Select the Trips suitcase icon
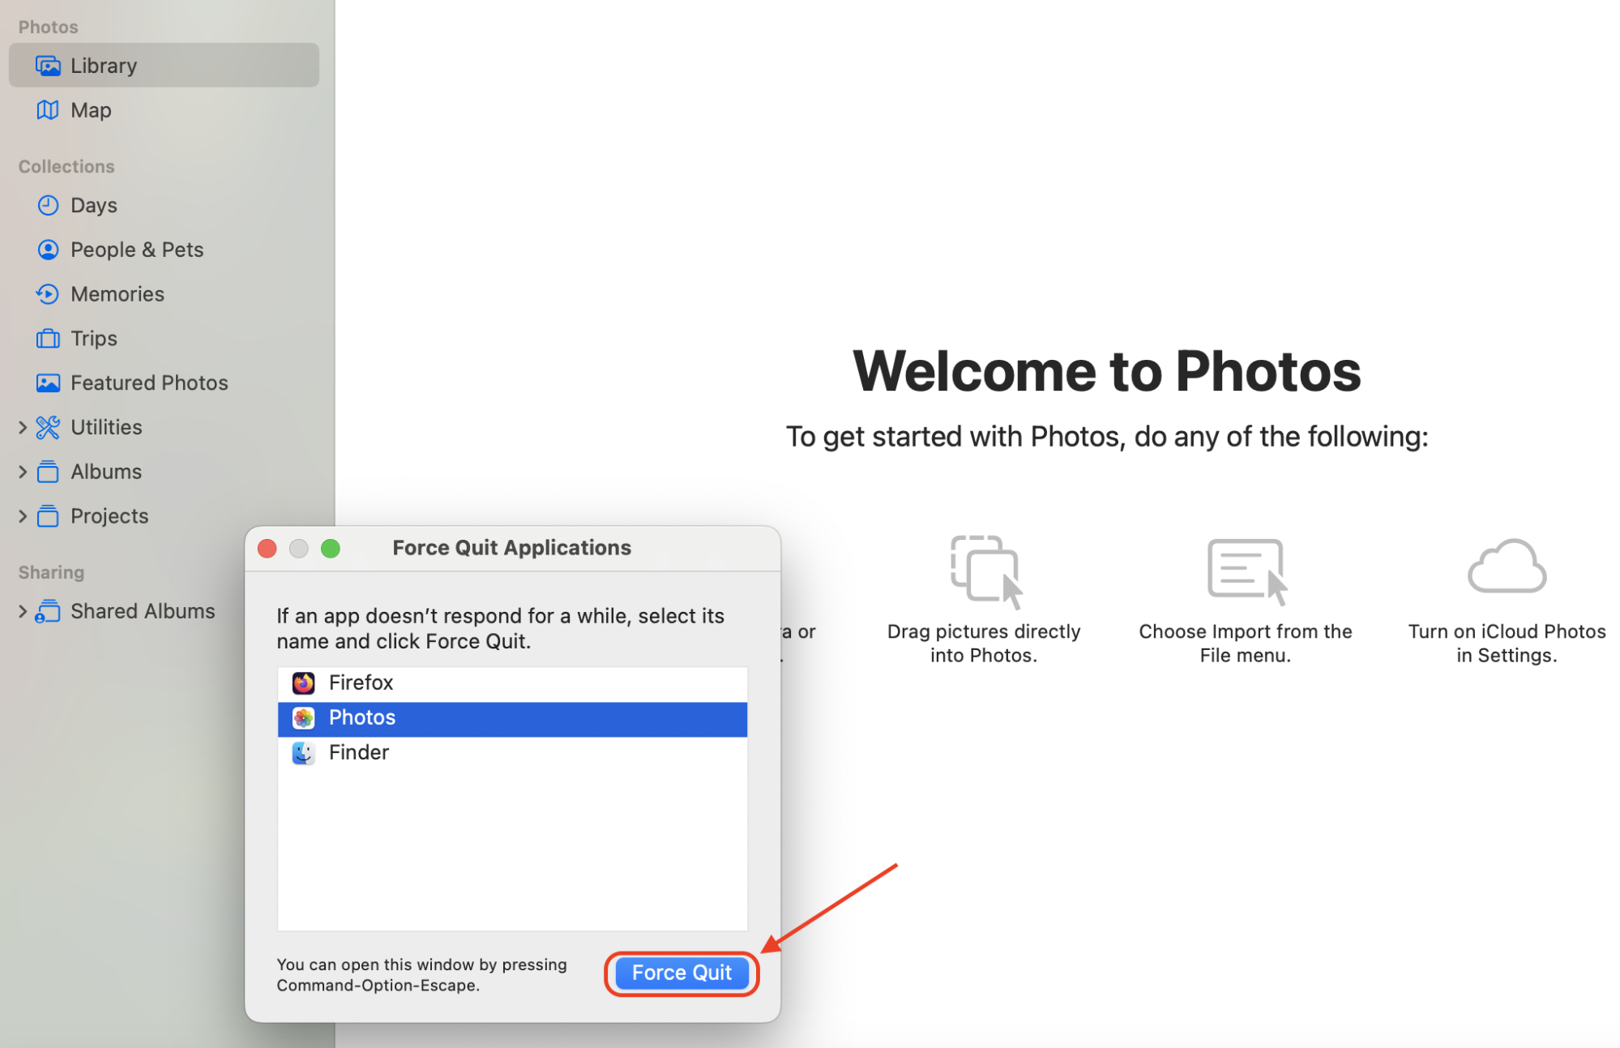This screenshot has height=1048, width=1620. click(48, 338)
